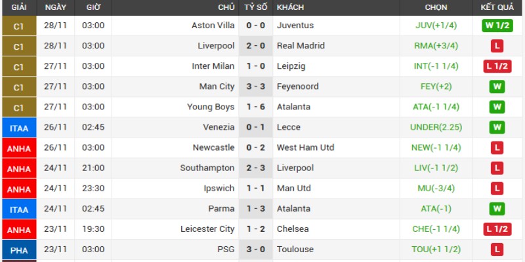Click the L 1/2 badge for Inter Milan row

497,67
